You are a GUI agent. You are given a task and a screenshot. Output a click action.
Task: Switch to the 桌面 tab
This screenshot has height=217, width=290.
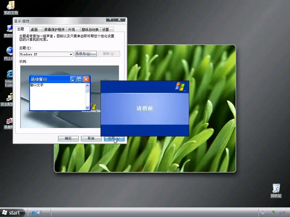36,29
